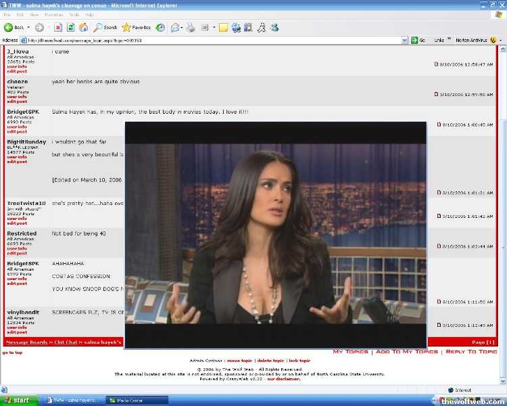507x406 pixels.
Task: Click the Mail envelope toolbar icon
Action: point(174,28)
